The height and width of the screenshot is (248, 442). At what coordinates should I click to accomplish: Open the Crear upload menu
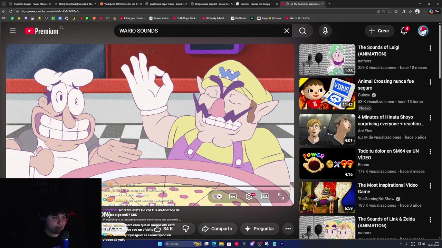[x=379, y=31]
